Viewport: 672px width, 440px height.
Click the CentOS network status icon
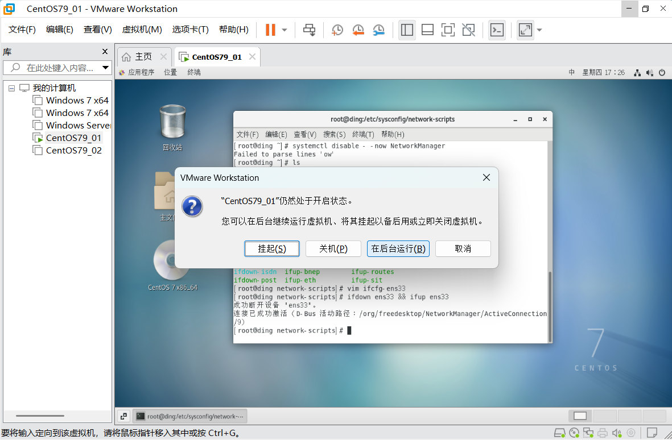(x=637, y=73)
